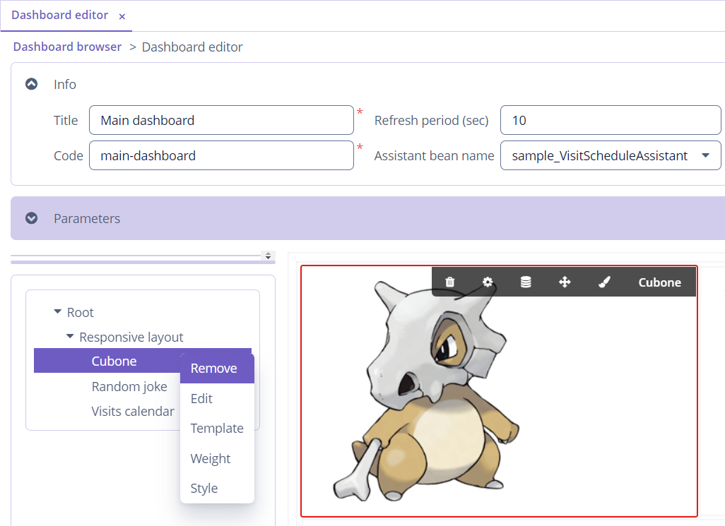
Task: Click the database template icon on Cubone
Action: 526,282
